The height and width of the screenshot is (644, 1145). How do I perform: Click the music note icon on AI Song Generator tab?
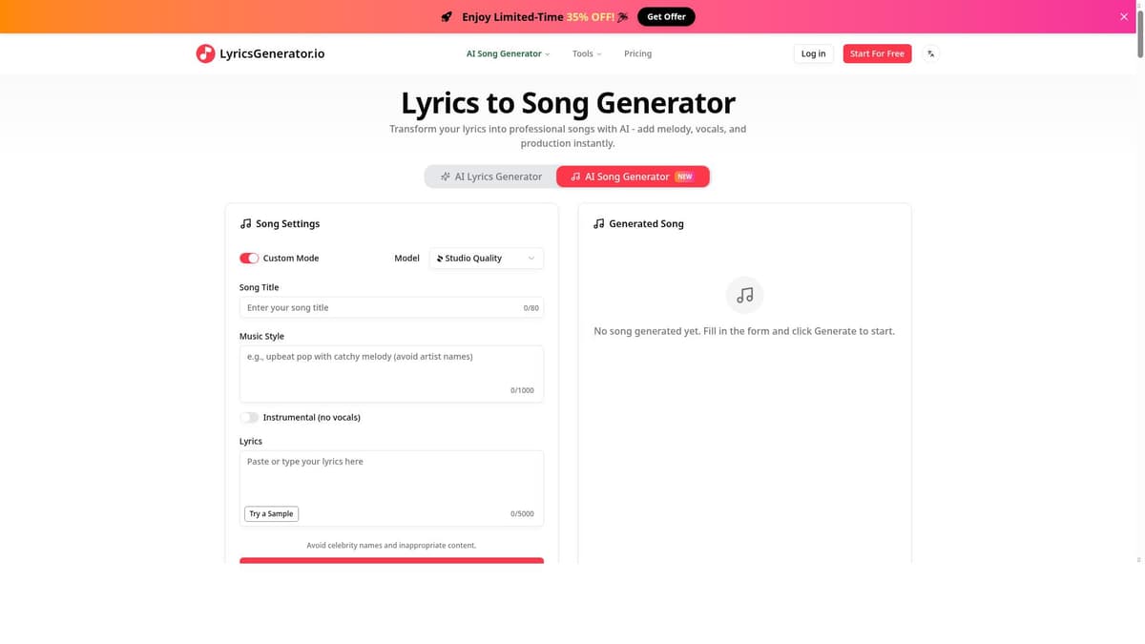573,176
